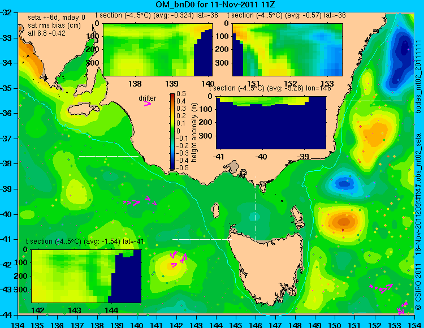Click the drifter arrows near 153.3E, -43.8
The height and width of the screenshot is (328, 424).
coord(402,308)
